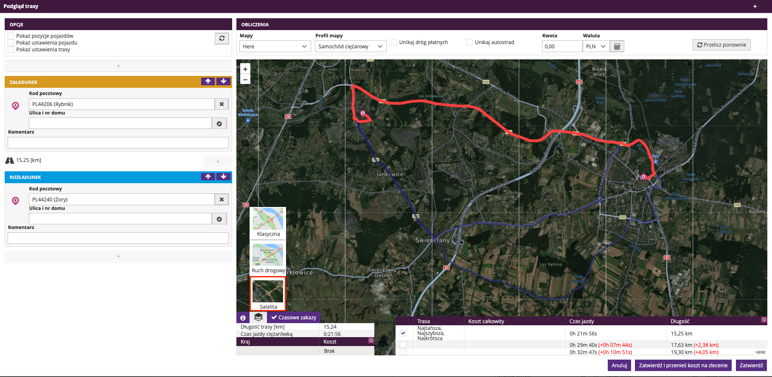Click the road icon next to 15.25 km
Viewport: 772px width, 377px height.
(x=10, y=160)
